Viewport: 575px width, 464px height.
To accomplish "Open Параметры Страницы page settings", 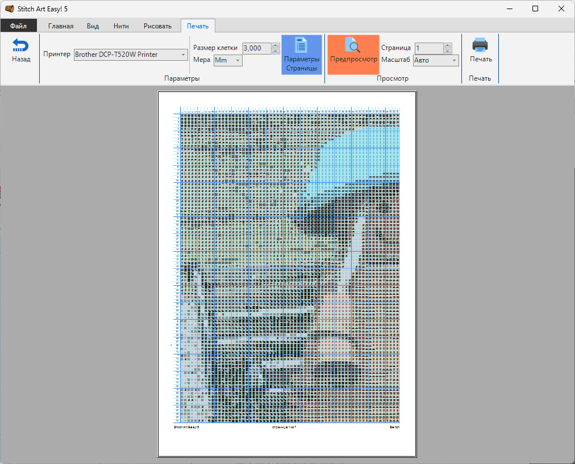I will click(x=302, y=55).
